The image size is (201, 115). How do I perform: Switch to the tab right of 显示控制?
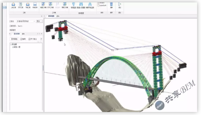pyautogui.click(x=23, y=34)
